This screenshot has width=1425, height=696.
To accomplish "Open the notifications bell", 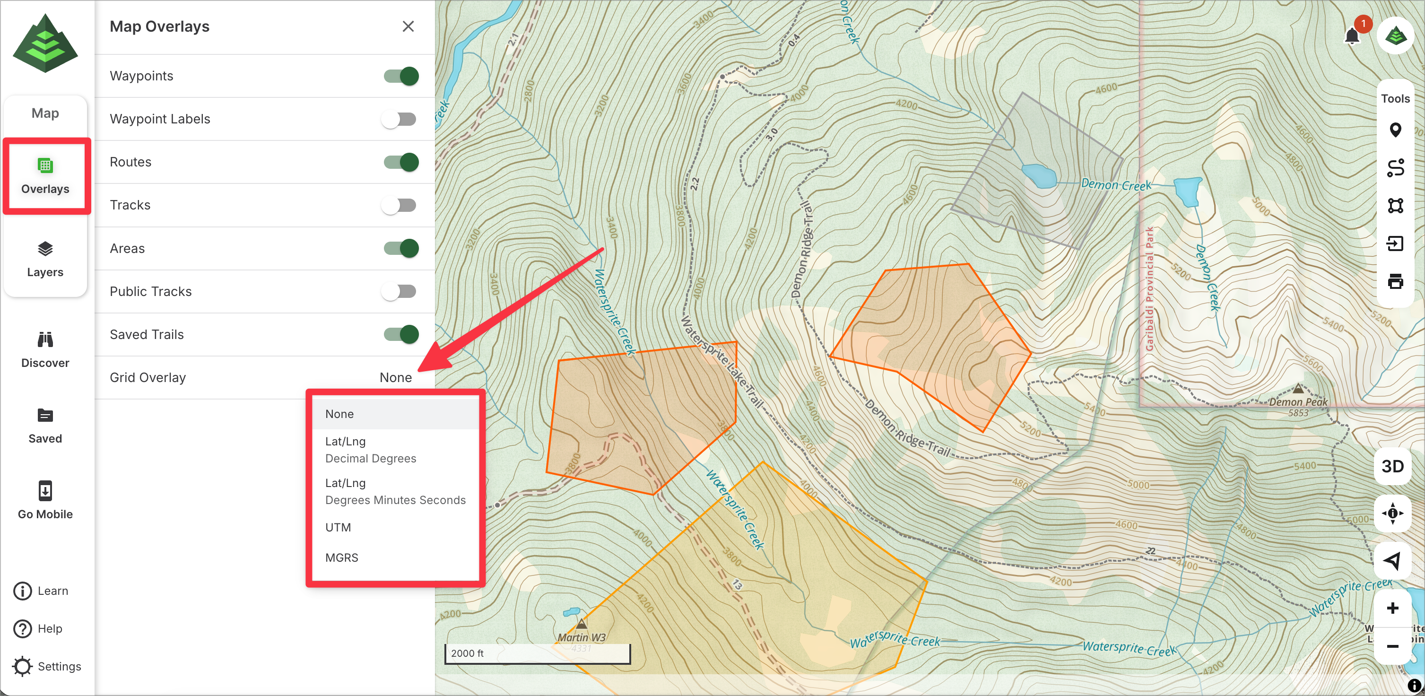I will click(1351, 36).
